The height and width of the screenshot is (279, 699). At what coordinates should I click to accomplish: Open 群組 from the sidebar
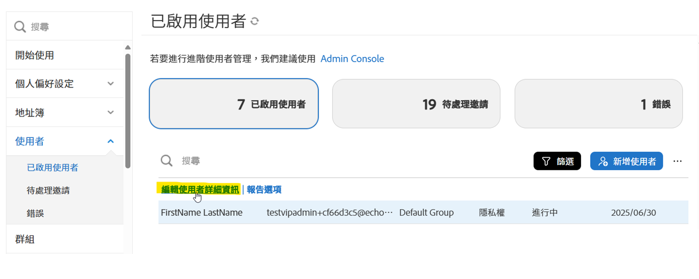coord(25,239)
